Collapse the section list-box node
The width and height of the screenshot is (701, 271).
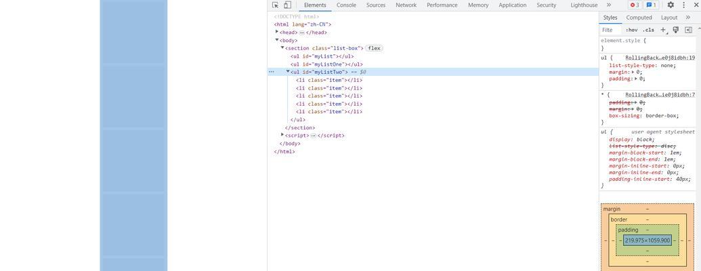tap(282, 47)
